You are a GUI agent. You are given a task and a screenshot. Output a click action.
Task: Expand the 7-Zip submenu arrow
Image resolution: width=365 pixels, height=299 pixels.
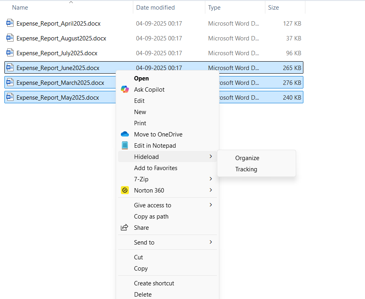tap(211, 179)
